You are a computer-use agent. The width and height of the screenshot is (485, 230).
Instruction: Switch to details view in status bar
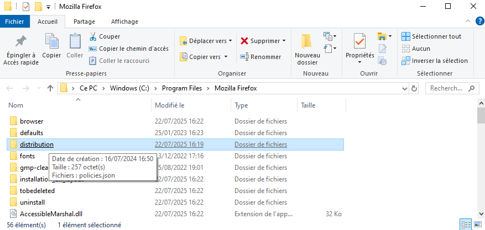click(x=466, y=224)
